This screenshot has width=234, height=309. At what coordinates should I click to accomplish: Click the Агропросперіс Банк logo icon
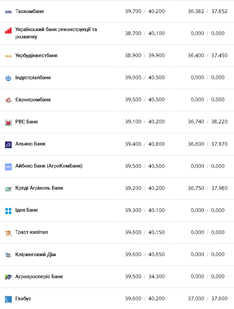pos(8,277)
